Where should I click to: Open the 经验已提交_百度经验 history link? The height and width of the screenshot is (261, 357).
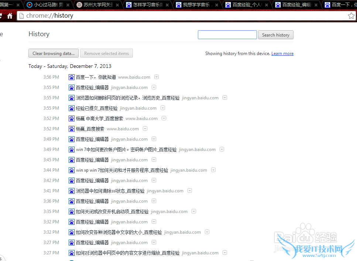pos(97,108)
